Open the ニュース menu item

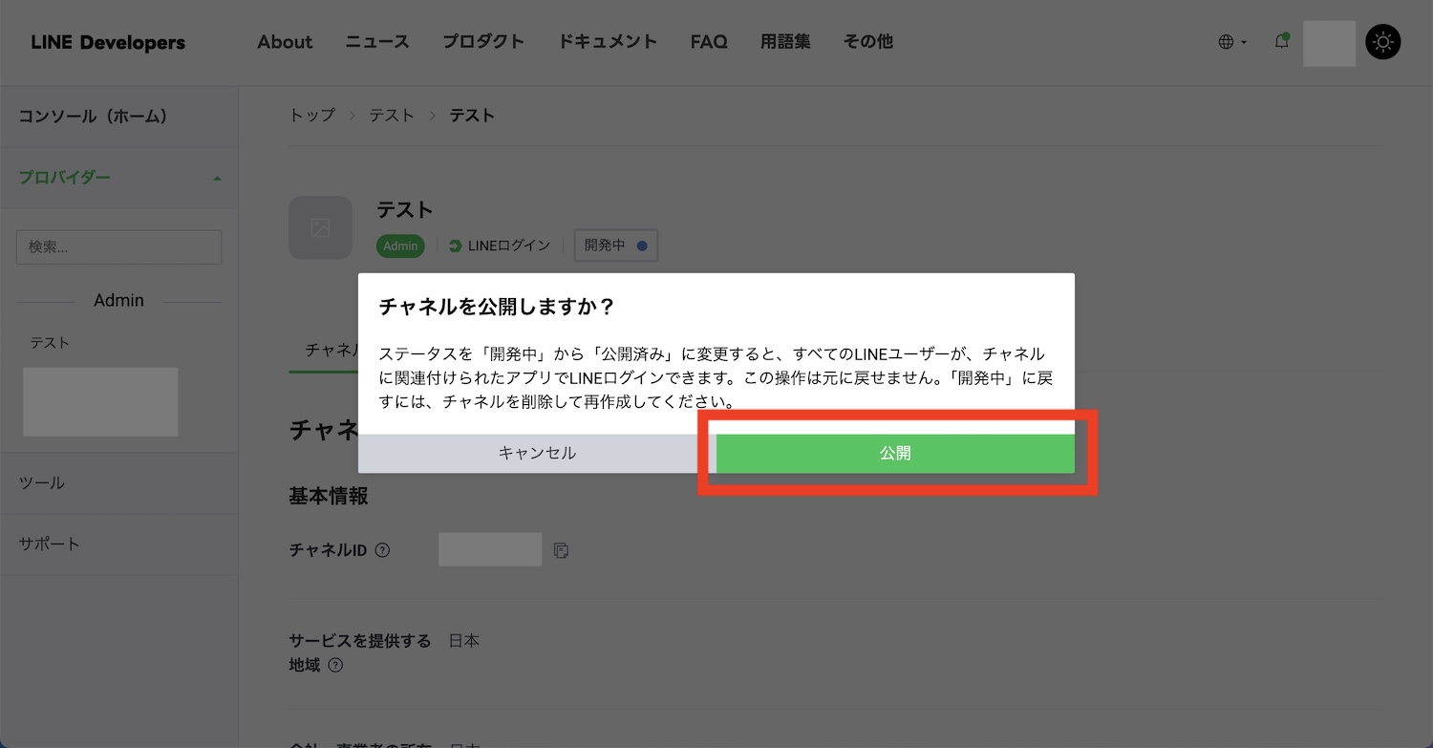coord(377,42)
